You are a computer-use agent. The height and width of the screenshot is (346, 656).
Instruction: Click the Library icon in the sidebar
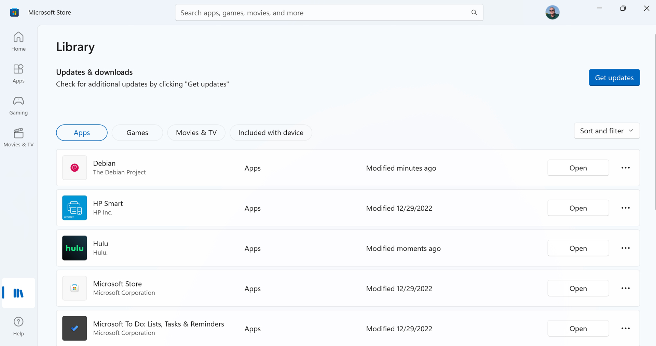tap(18, 293)
